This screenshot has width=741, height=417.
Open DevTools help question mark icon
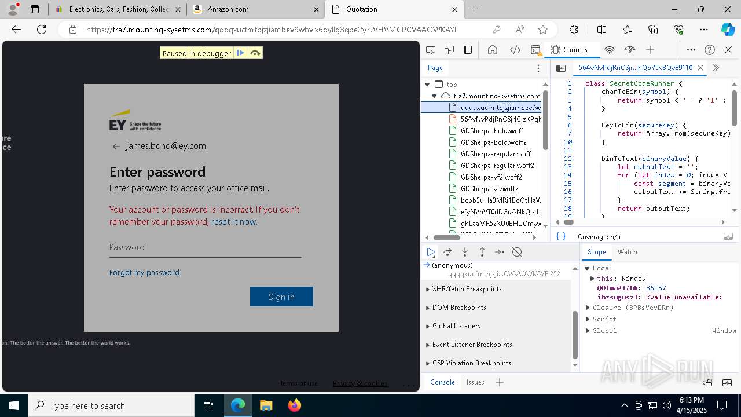click(710, 50)
